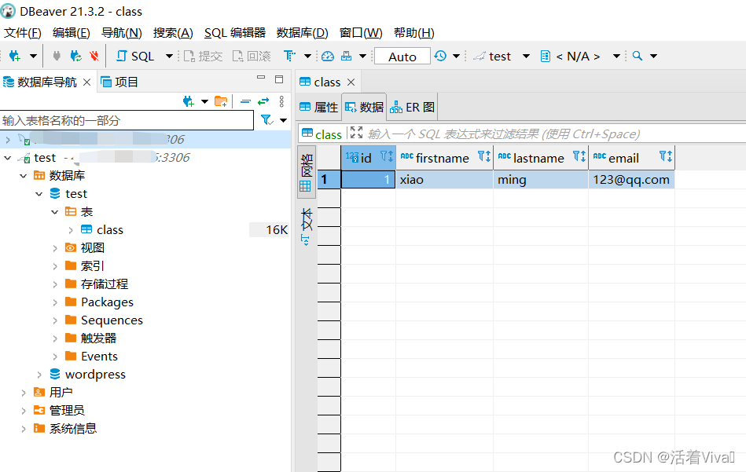Click the transaction mode icon
The width and height of the screenshot is (746, 472).
click(x=289, y=56)
